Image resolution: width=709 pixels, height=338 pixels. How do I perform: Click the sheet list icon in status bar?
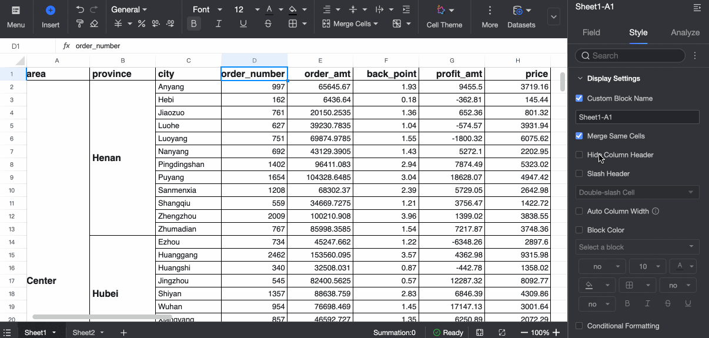click(7, 333)
